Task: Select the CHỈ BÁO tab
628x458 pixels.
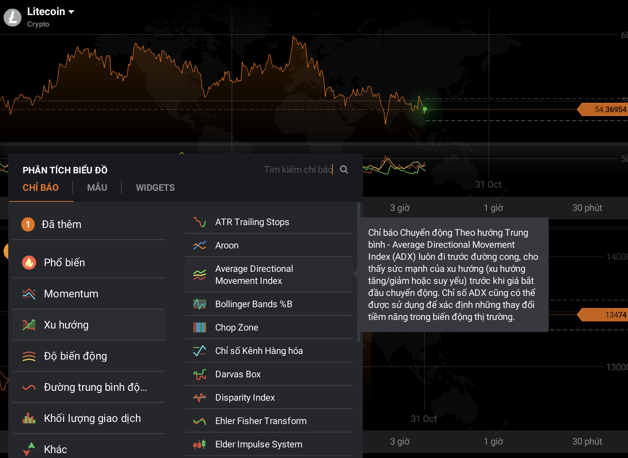Action: tap(41, 188)
